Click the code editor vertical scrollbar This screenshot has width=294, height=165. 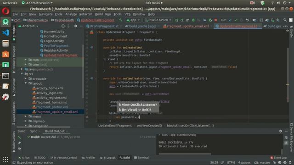(288, 75)
